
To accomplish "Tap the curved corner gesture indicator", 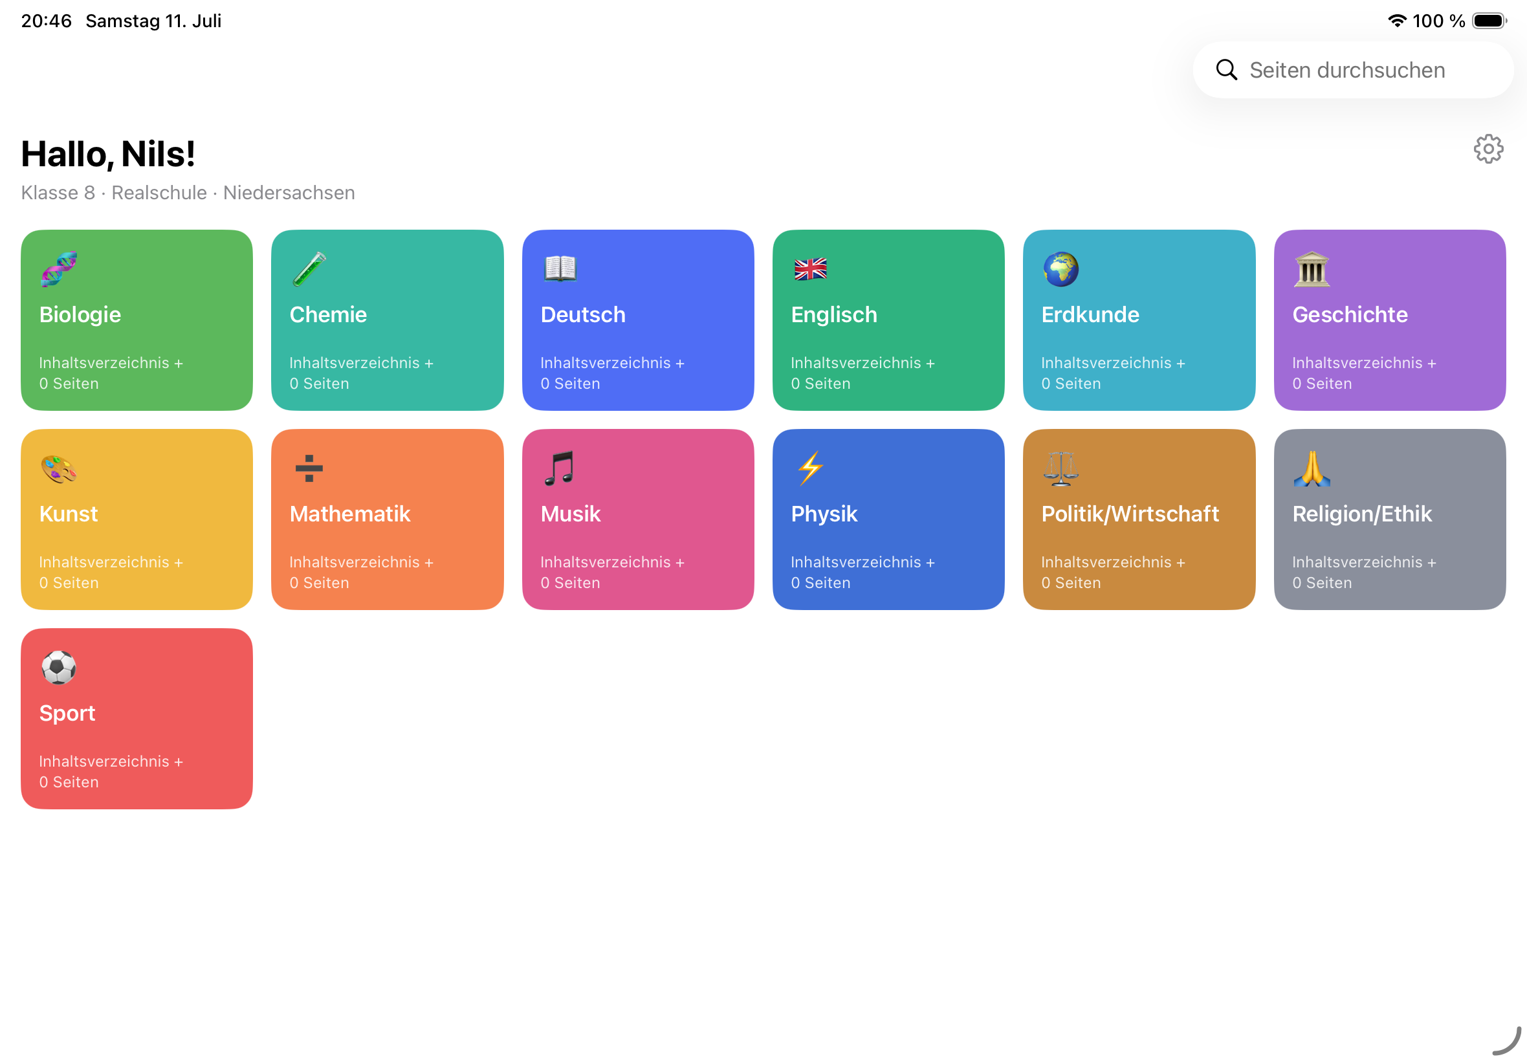I will 1507,1041.
